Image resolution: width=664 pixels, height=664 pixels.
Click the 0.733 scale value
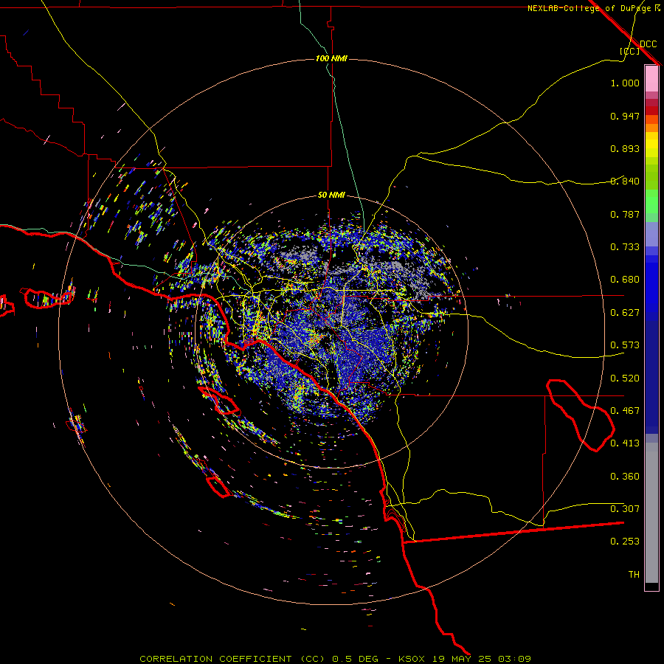625,247
